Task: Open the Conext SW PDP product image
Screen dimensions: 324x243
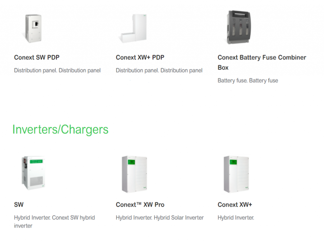Action: pos(33,28)
